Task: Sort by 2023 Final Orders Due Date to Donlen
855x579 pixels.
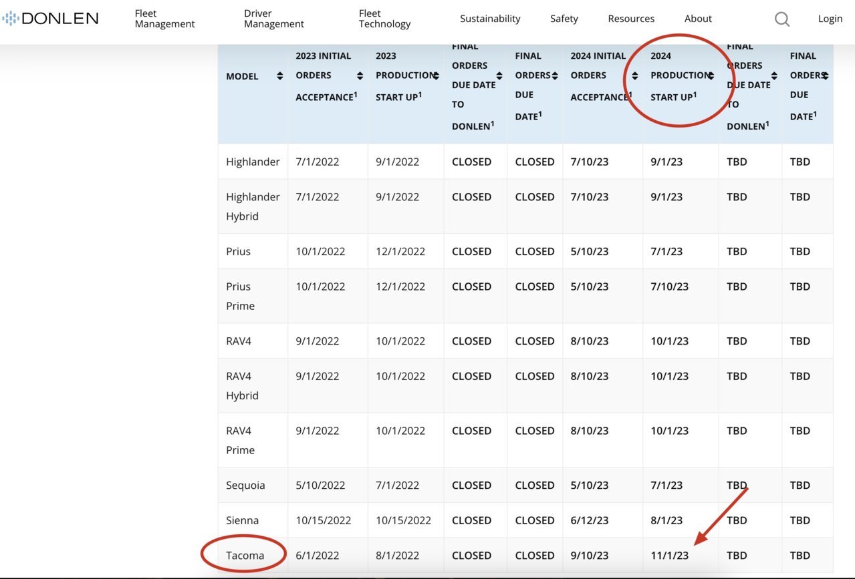Action: pyautogui.click(x=499, y=76)
